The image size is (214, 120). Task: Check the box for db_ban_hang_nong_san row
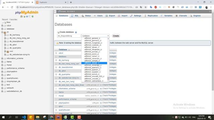pos(56,64)
